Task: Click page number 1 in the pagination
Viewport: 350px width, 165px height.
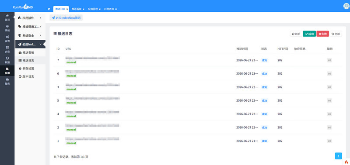Action: 338,156
